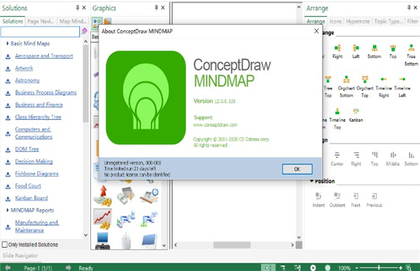Pin the Graphics panel
The width and height of the screenshot is (420, 271).
(x=156, y=8)
